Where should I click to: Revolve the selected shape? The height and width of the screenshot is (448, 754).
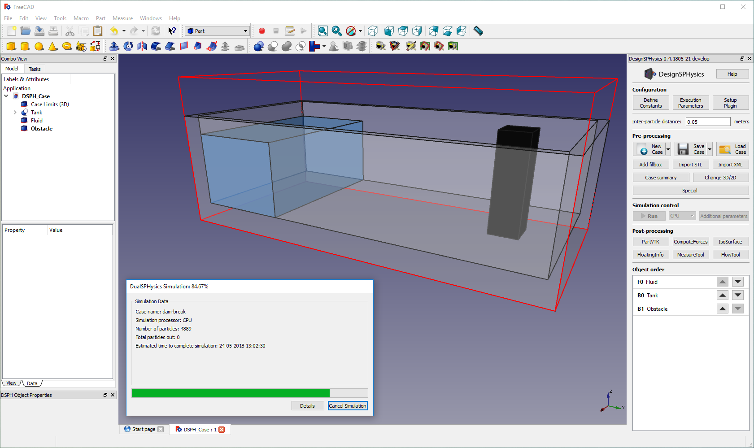tap(128, 46)
